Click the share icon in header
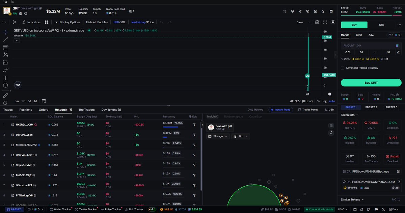Viewport: 405px width, 213px height. point(300,11)
